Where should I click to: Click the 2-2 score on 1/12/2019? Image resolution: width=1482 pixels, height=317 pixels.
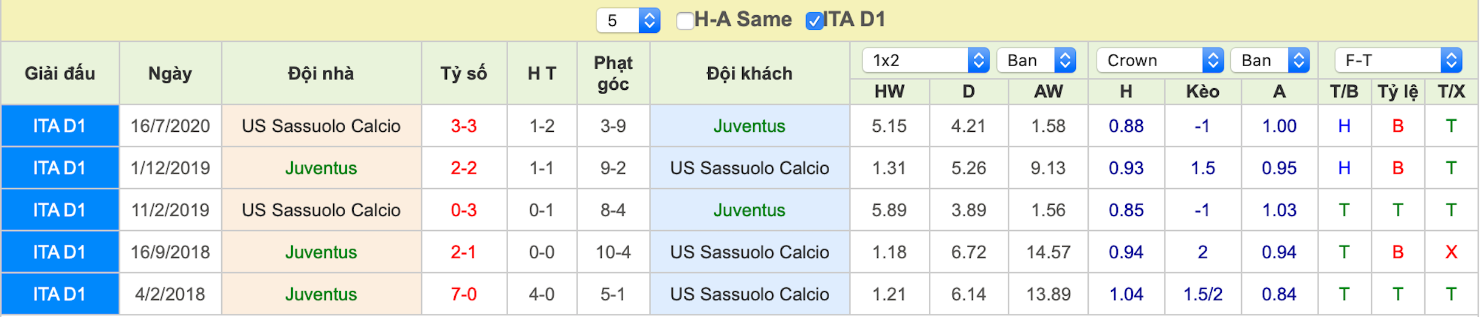(464, 168)
